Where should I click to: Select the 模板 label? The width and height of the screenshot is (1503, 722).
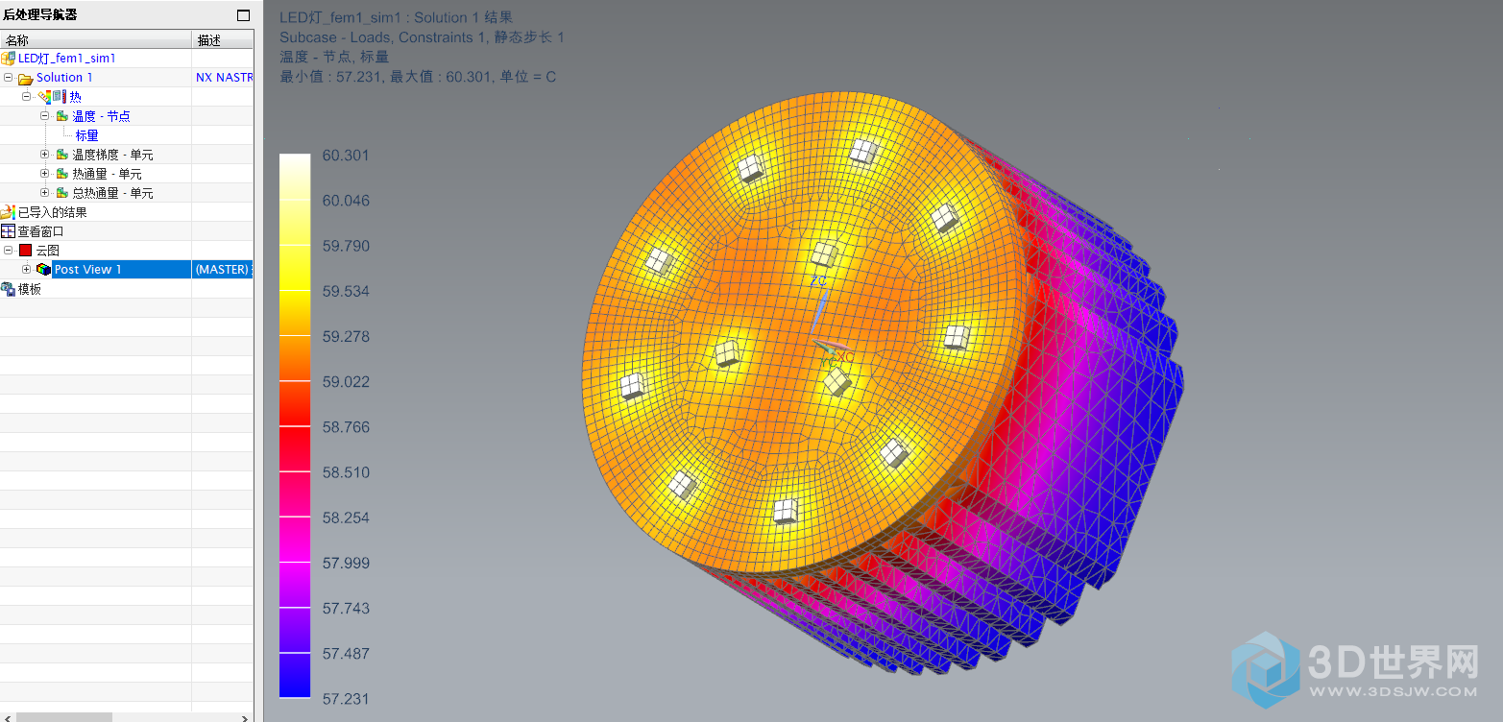pos(30,289)
